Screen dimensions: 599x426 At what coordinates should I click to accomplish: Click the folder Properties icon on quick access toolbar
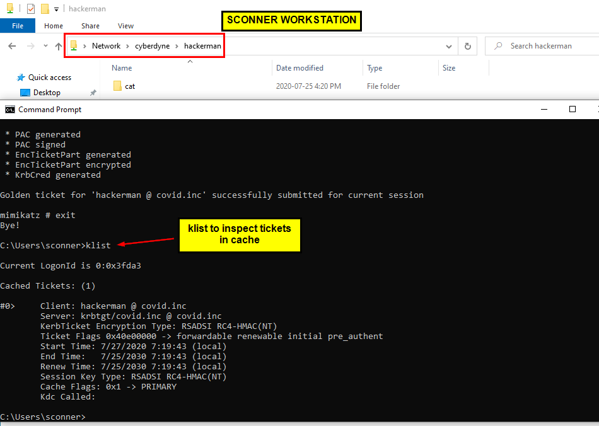coord(30,8)
